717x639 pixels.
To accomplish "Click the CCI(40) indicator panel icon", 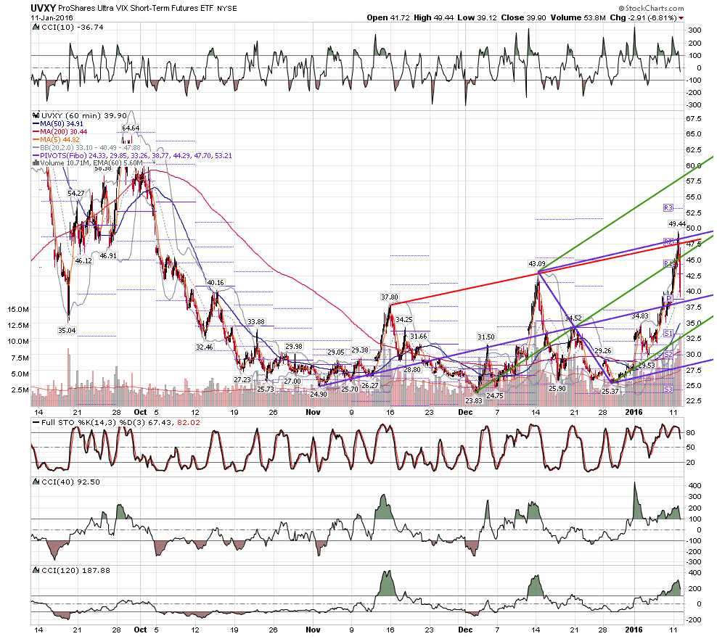I will [x=36, y=482].
